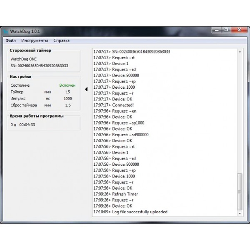
Task: Click the program uptime 00:04:33
Action: pyautogui.click(x=27, y=125)
